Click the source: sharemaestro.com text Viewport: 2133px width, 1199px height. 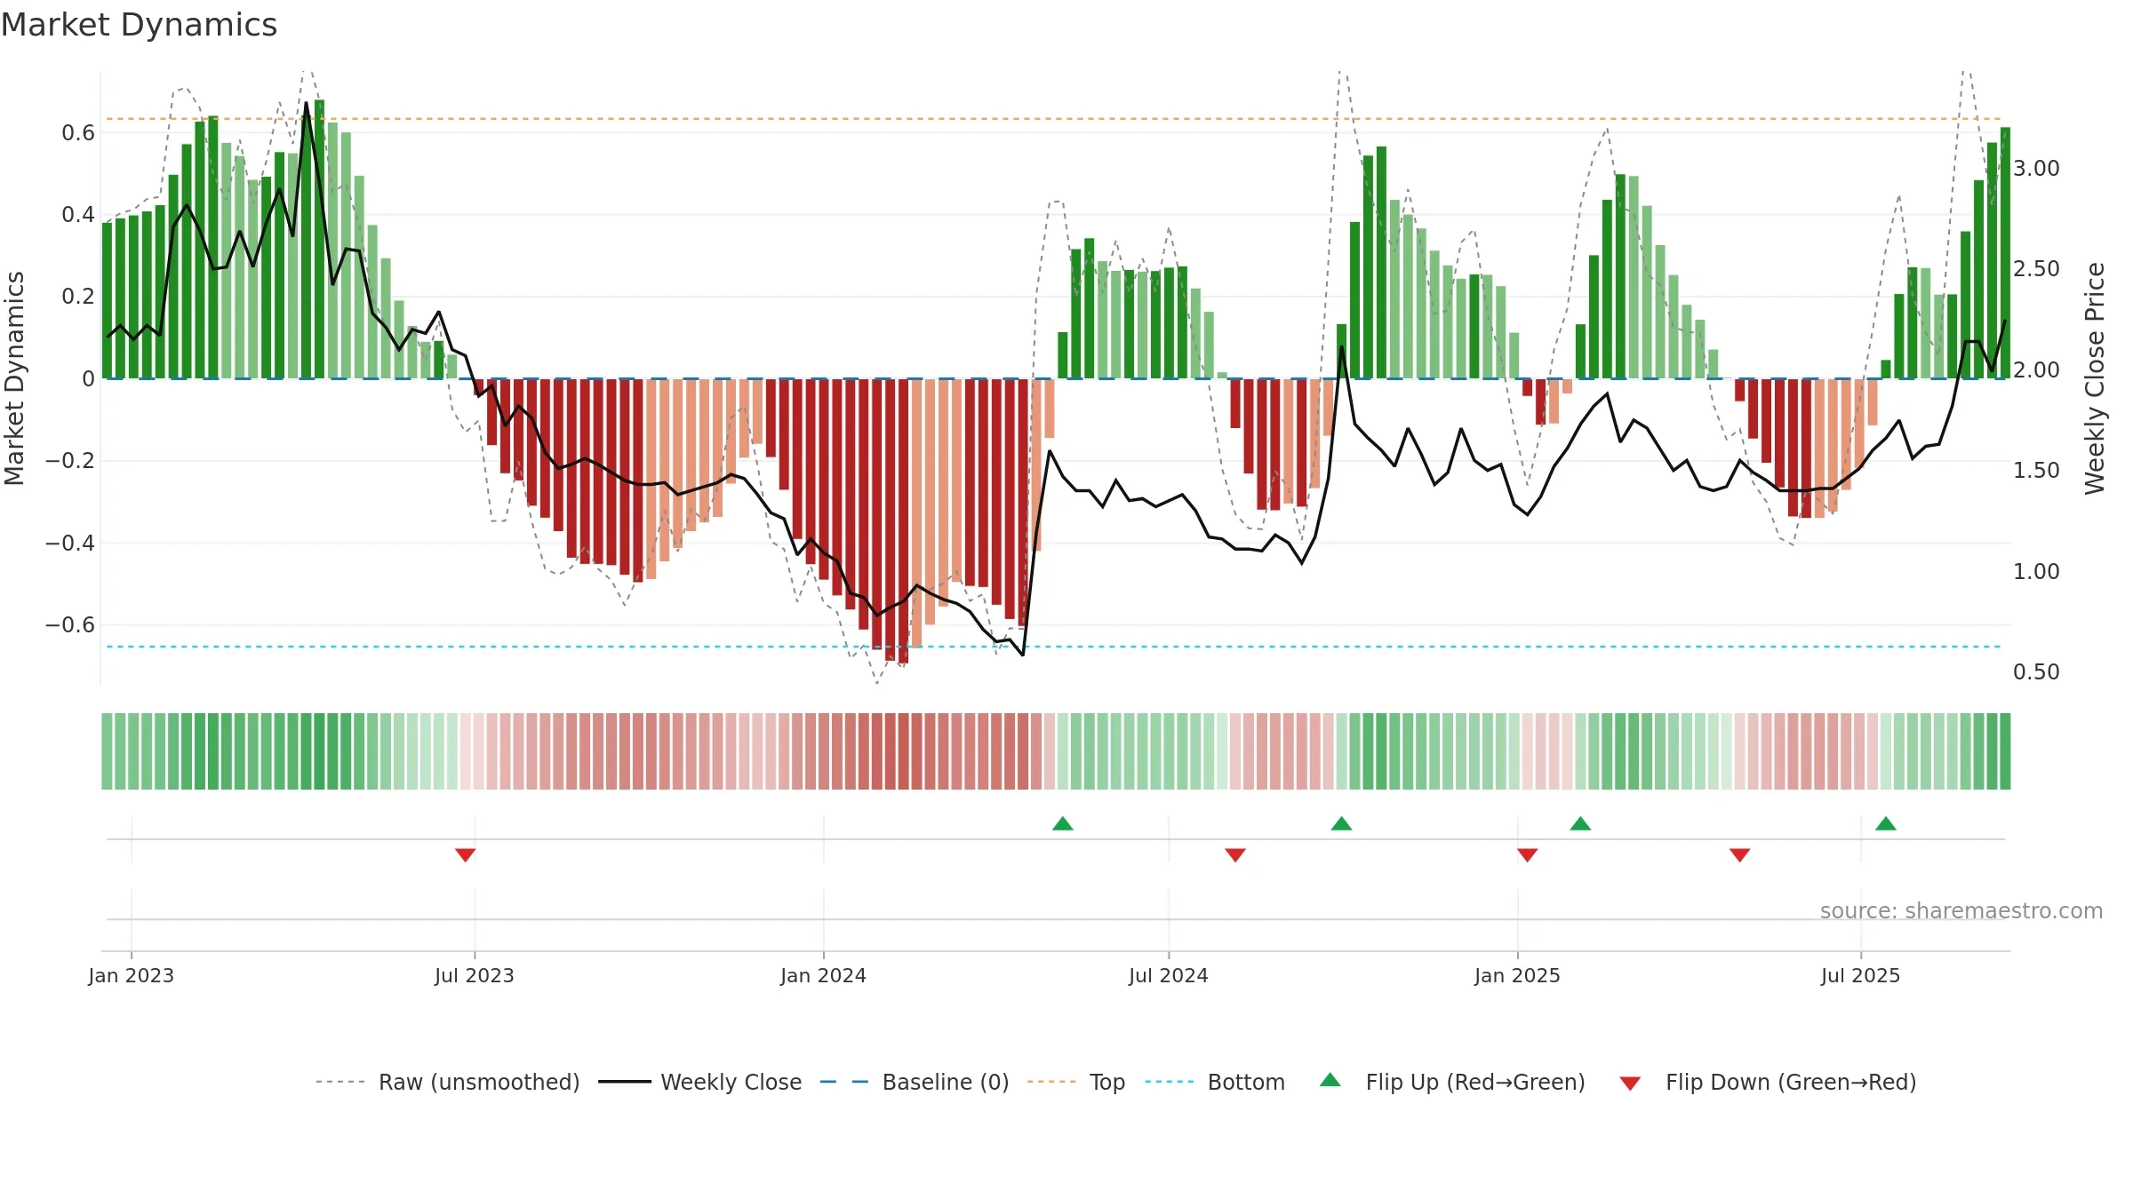[x=1961, y=911]
